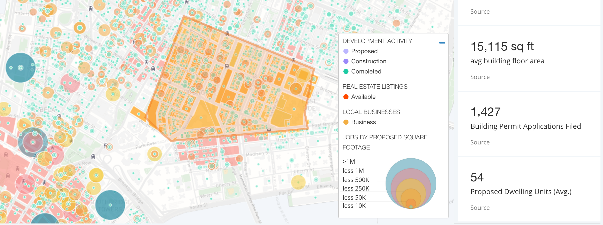Click the Fdr Dr map label
The width and height of the screenshot is (603, 225).
coord(285,193)
